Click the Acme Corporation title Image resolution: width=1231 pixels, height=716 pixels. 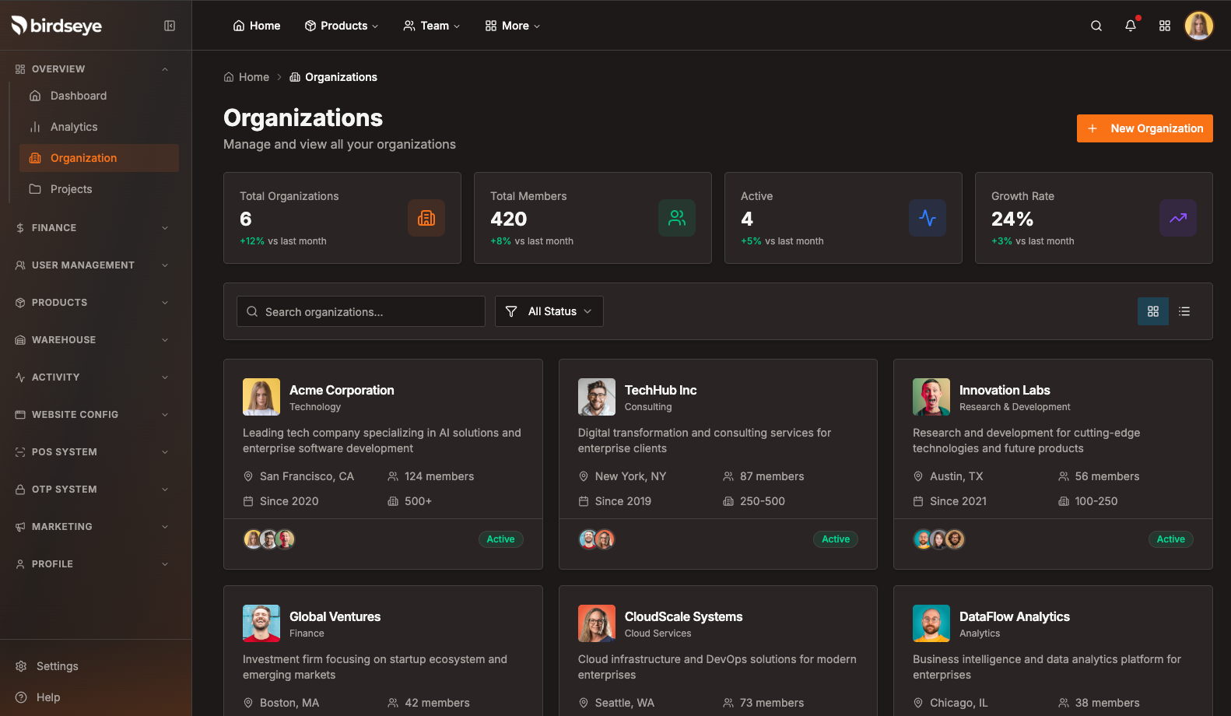point(342,390)
